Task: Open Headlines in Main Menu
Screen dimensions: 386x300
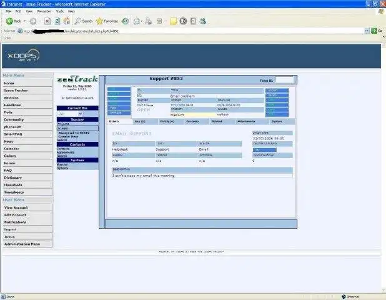Action: pos(27,105)
